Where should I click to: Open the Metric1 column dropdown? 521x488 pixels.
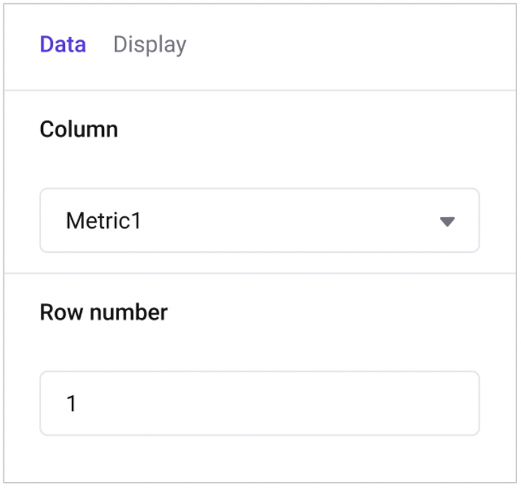(x=259, y=220)
